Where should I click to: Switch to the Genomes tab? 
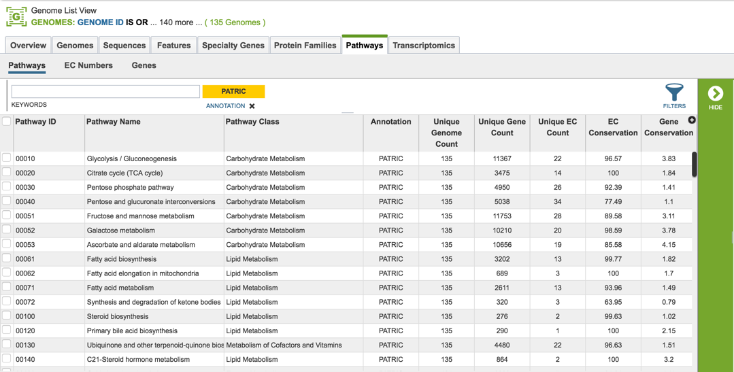tap(75, 46)
